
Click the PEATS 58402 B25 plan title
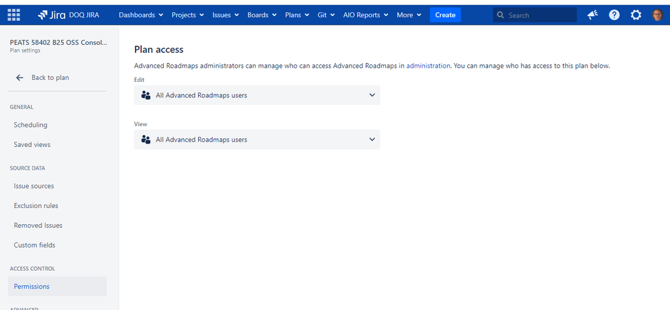[58, 43]
